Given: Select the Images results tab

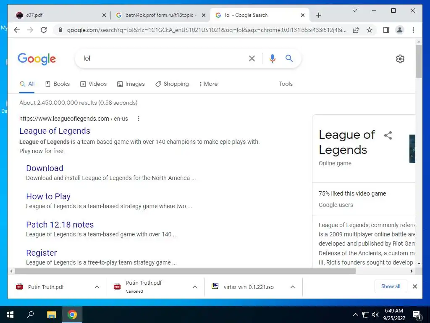Looking at the screenshot, I should tap(131, 84).
